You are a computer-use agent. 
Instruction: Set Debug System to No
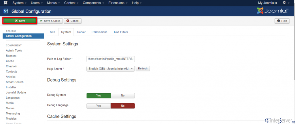coord(123,96)
